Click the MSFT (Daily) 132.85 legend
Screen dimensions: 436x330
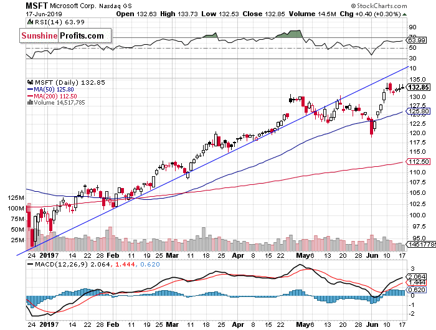(70, 83)
